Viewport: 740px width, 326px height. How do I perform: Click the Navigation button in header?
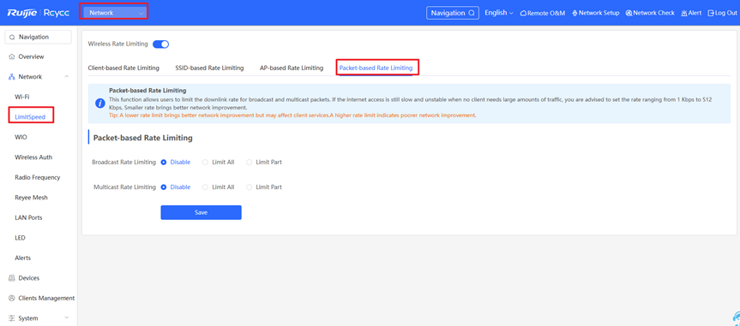click(x=453, y=13)
